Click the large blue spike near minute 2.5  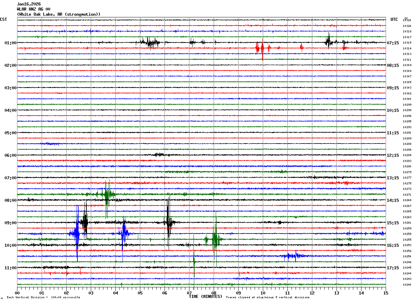(x=77, y=233)
